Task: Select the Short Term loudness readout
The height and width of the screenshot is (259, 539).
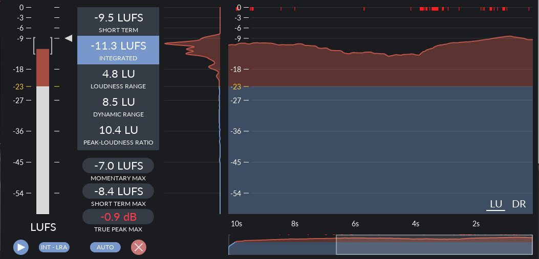Action: pyautogui.click(x=118, y=22)
